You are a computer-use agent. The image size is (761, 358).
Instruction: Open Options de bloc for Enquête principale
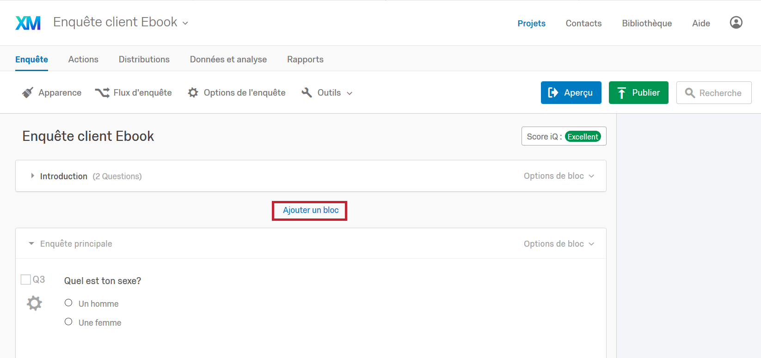click(559, 244)
